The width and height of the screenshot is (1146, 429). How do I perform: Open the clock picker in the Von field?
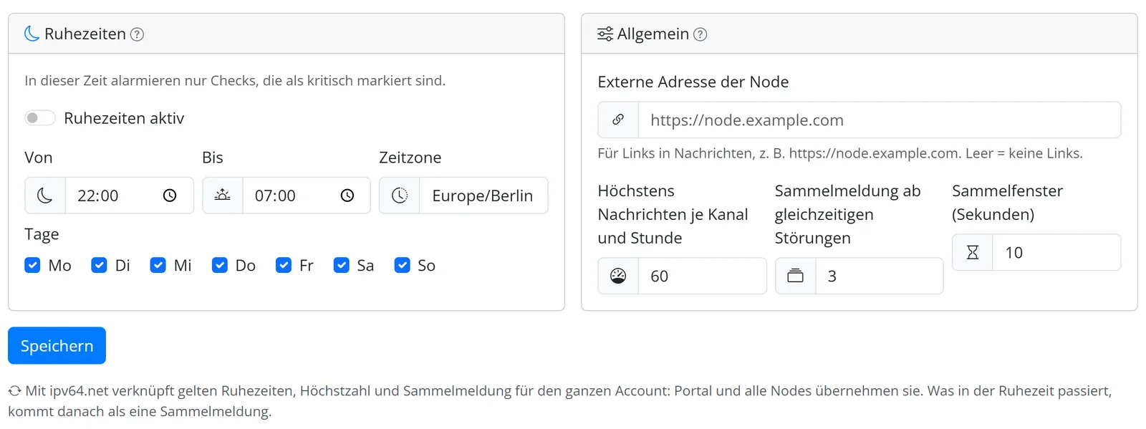coord(170,196)
